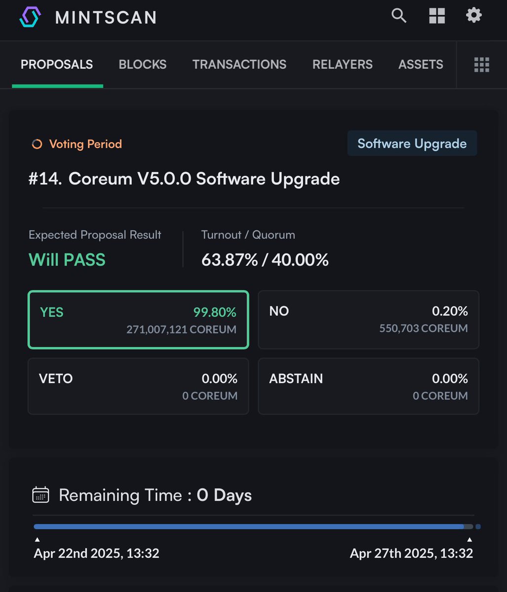Open the more-menu dots grid icon

click(x=481, y=65)
